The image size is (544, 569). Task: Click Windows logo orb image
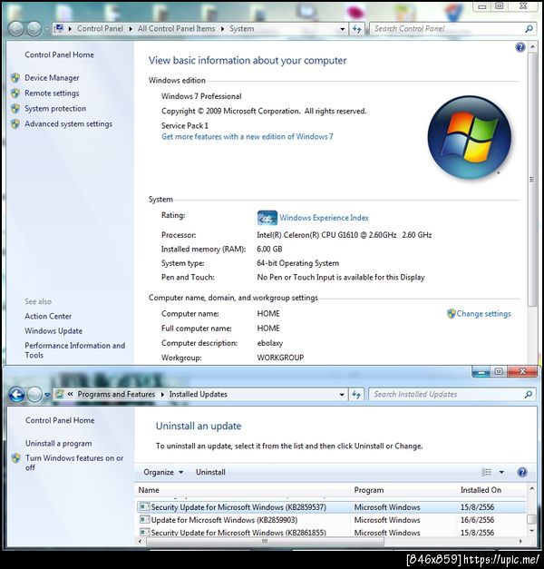tap(470, 137)
